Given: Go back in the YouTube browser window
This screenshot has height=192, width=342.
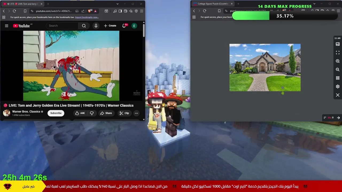Looking at the screenshot, I should click(4, 11).
